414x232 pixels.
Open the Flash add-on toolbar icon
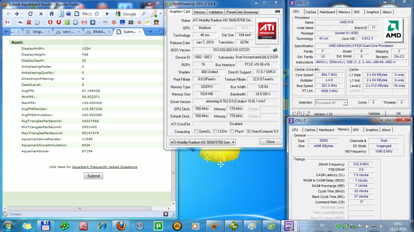click(x=154, y=14)
